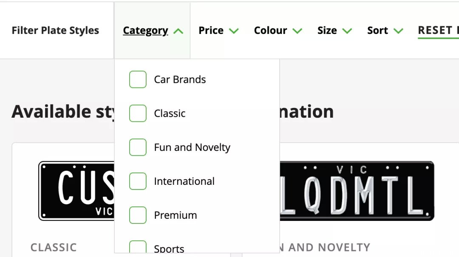Click the Size chevron icon
The image size is (459, 257).
point(347,31)
